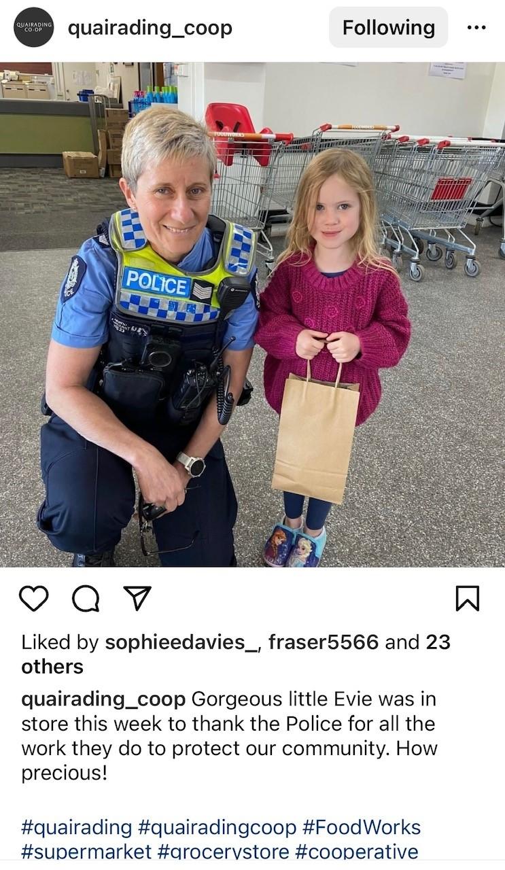Save post with the bookmark icon
Image resolution: width=505 pixels, height=870 pixels.
click(x=467, y=598)
